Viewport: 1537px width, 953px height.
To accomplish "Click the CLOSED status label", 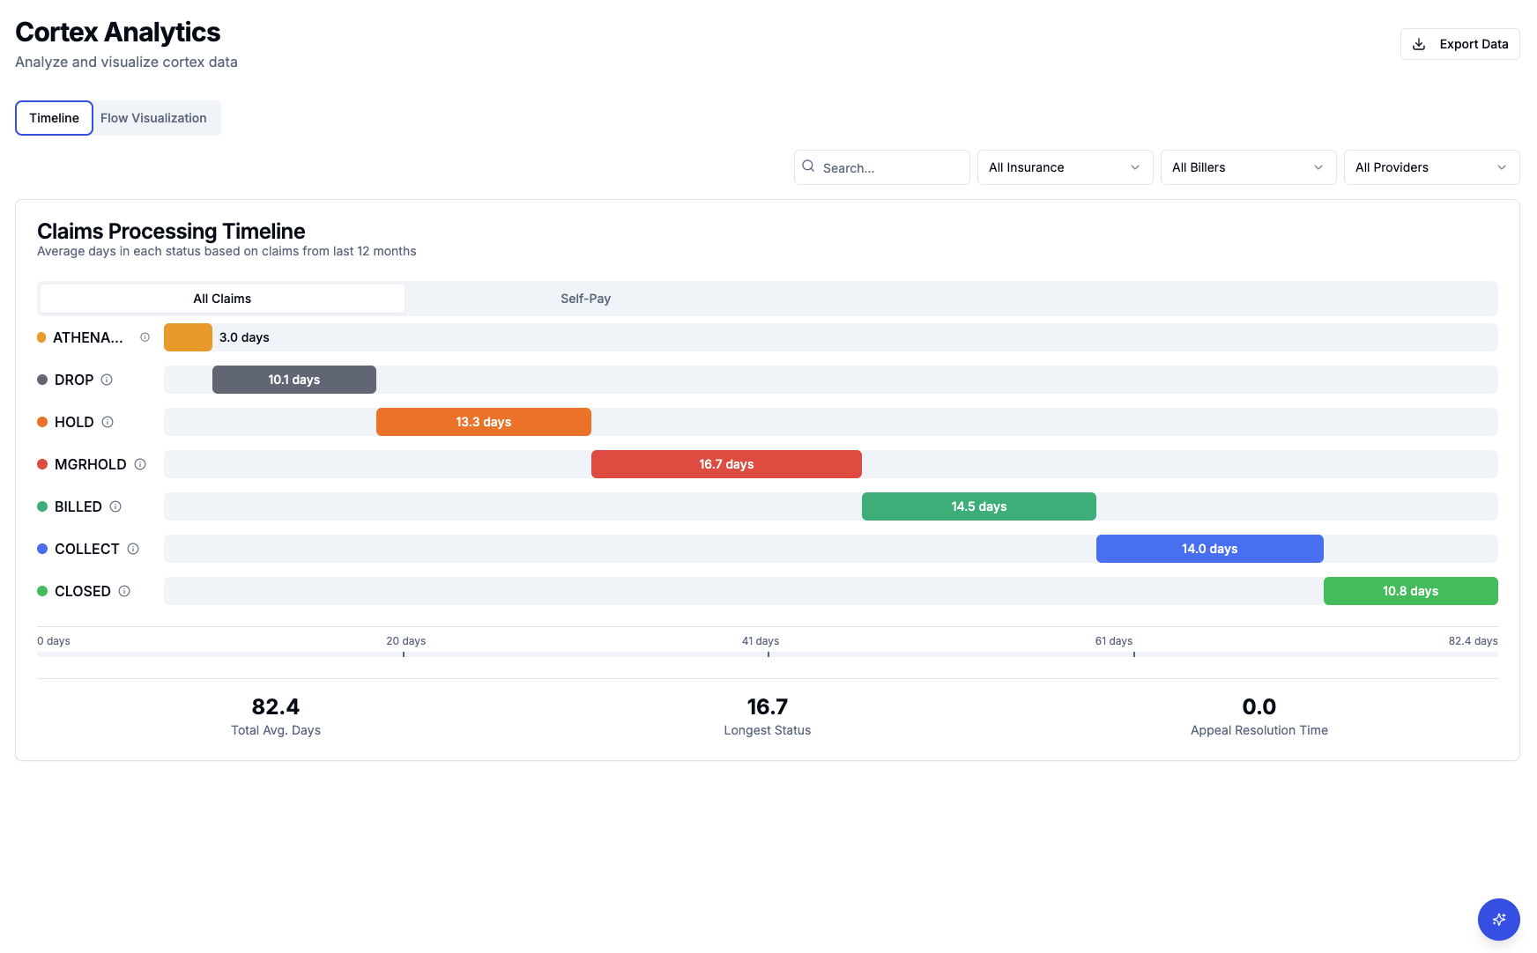I will pos(83,591).
